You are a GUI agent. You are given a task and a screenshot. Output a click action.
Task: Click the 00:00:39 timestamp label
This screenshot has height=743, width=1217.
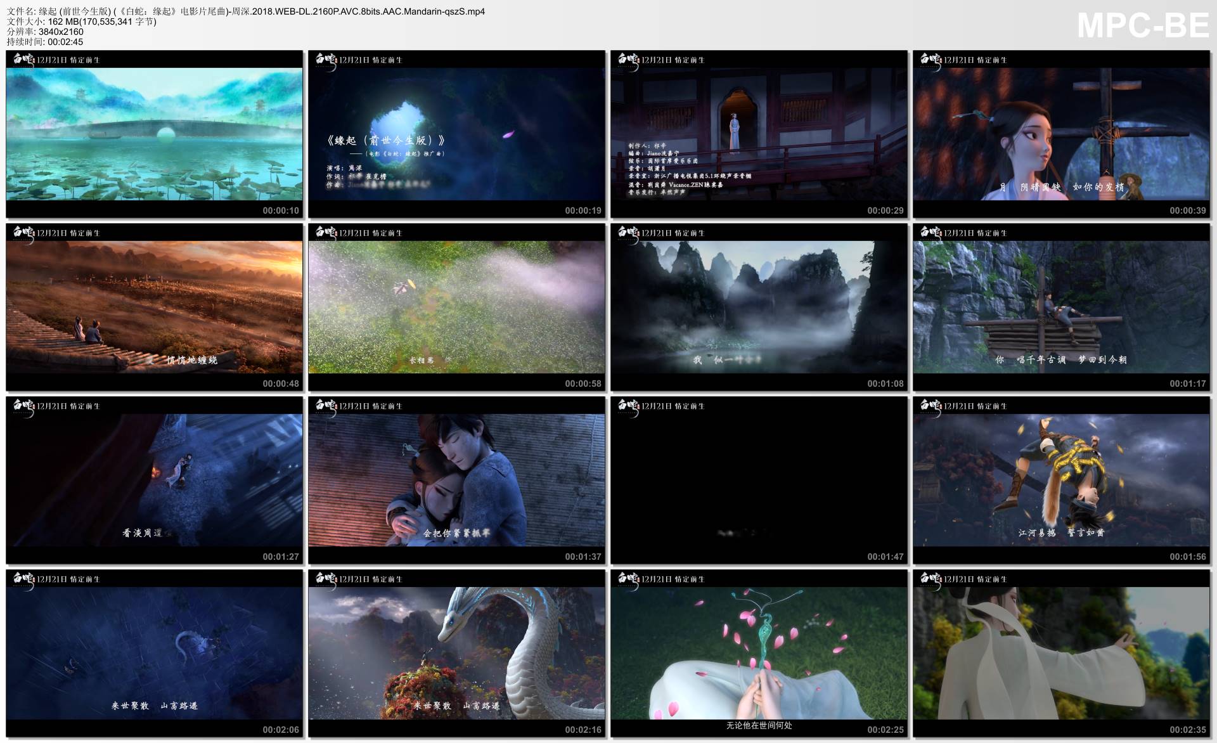click(1188, 210)
